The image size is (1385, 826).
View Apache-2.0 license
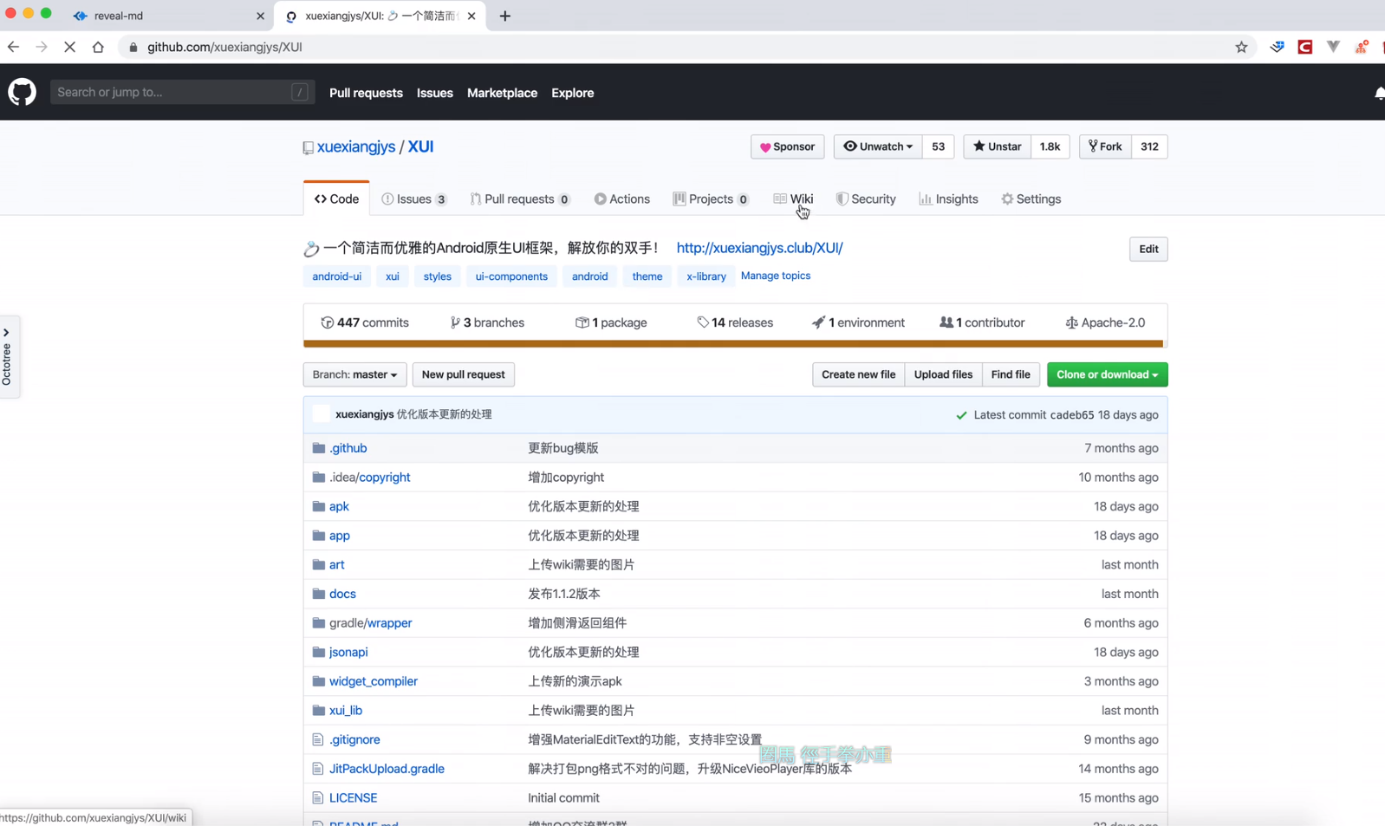1105,322
